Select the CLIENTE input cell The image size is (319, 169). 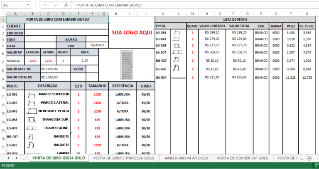66,26
